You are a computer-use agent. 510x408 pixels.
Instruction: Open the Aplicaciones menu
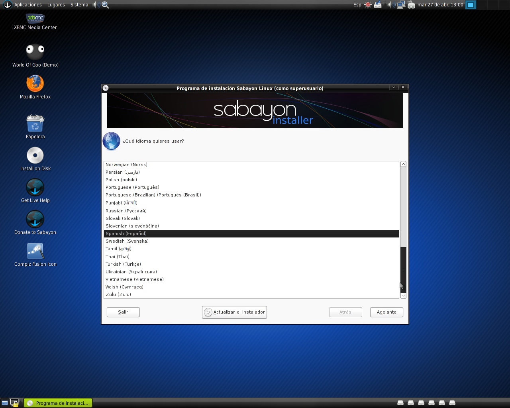[28, 5]
